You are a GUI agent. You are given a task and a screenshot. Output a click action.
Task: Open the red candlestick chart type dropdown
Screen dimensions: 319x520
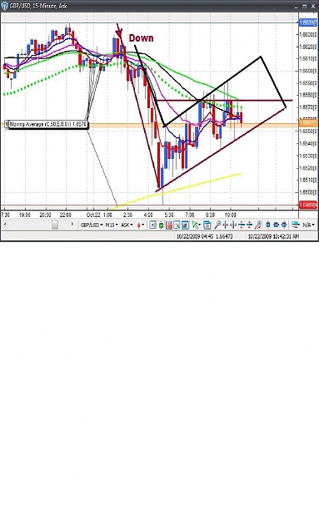click(x=141, y=225)
